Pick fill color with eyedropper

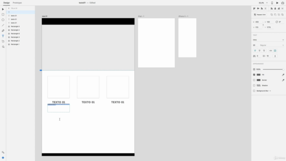pyautogui.click(x=283, y=75)
